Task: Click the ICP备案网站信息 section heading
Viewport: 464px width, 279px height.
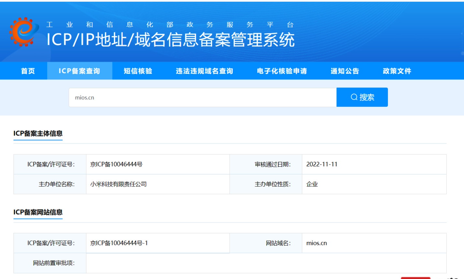Action: click(38, 212)
